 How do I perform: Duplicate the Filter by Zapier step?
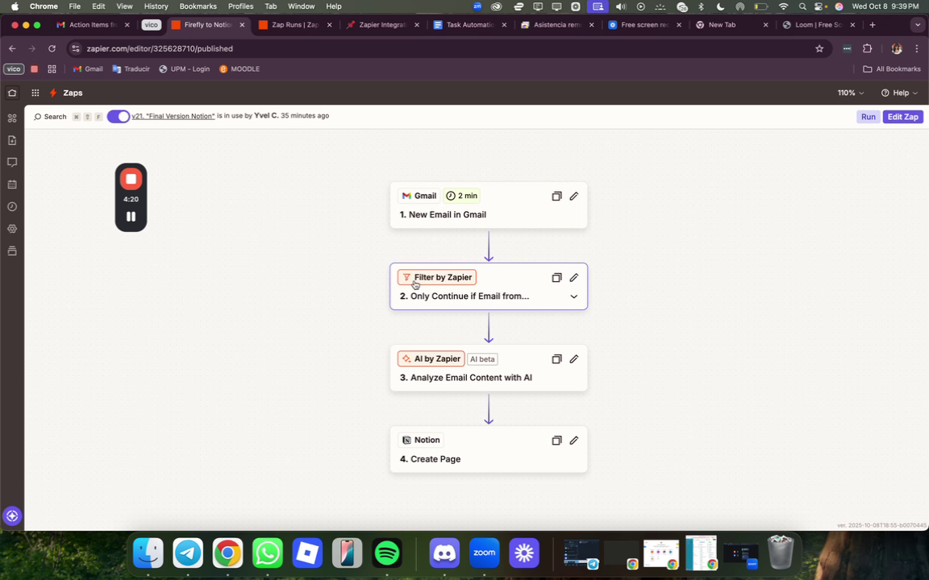(x=556, y=278)
